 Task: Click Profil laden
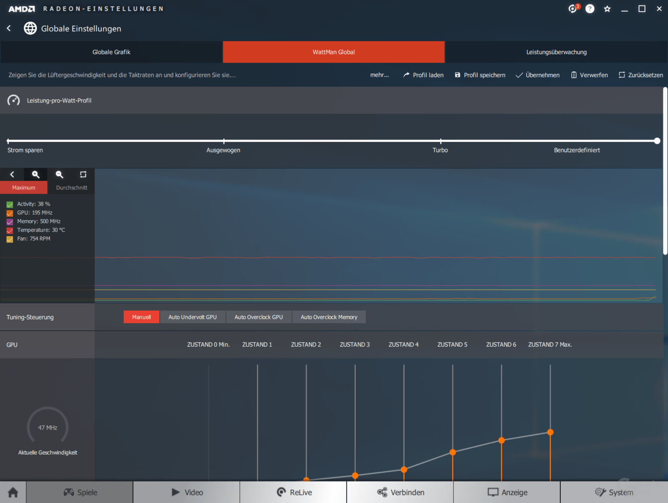pos(423,75)
